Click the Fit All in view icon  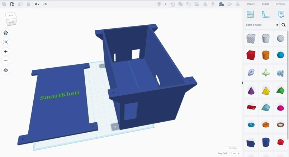click(6, 42)
